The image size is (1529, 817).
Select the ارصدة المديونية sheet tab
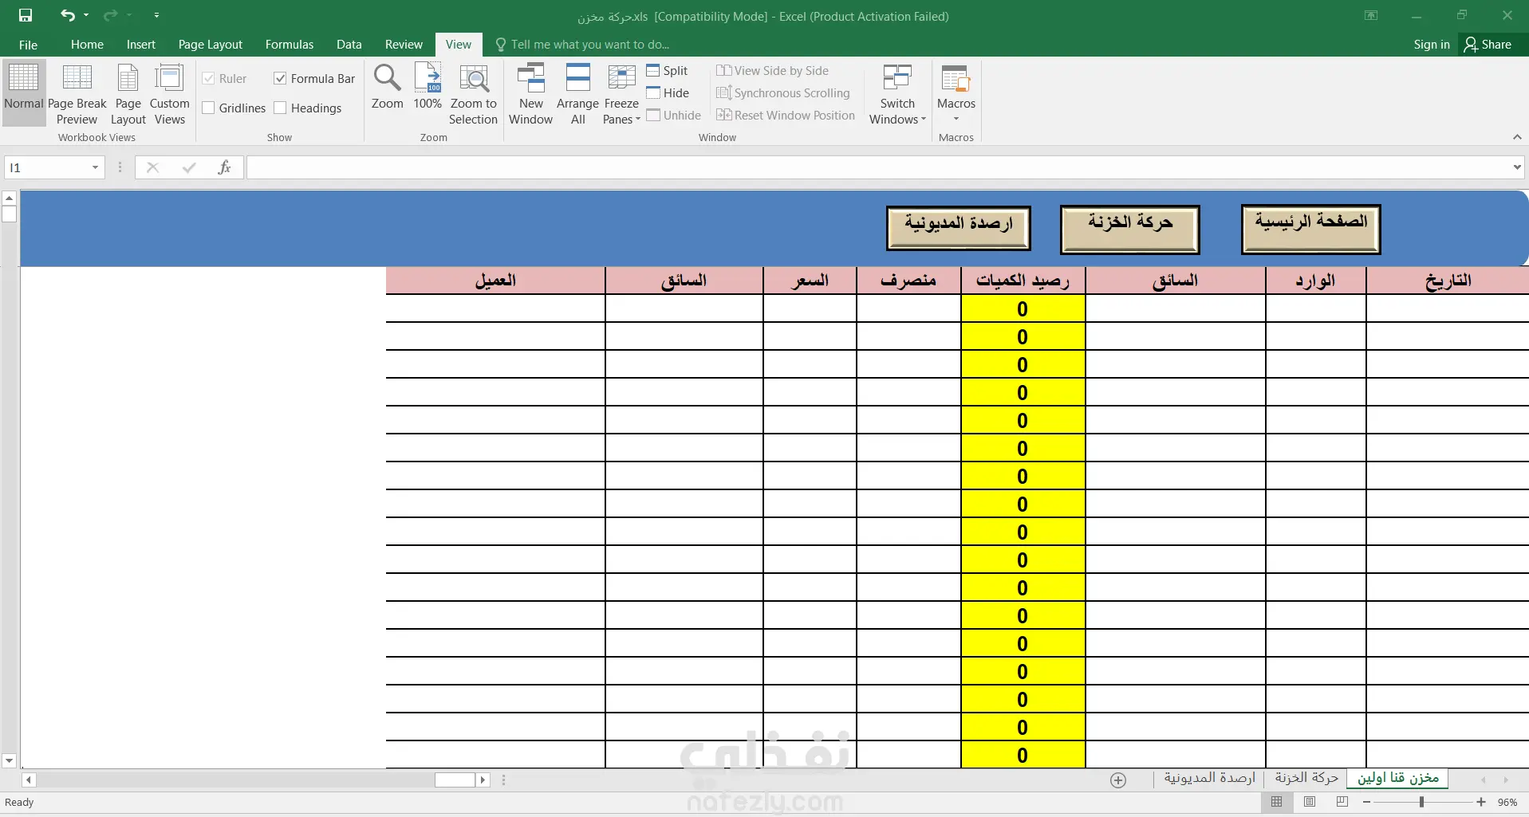[1209, 778]
